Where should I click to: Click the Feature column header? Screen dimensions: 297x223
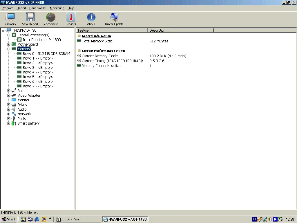coord(112,30)
